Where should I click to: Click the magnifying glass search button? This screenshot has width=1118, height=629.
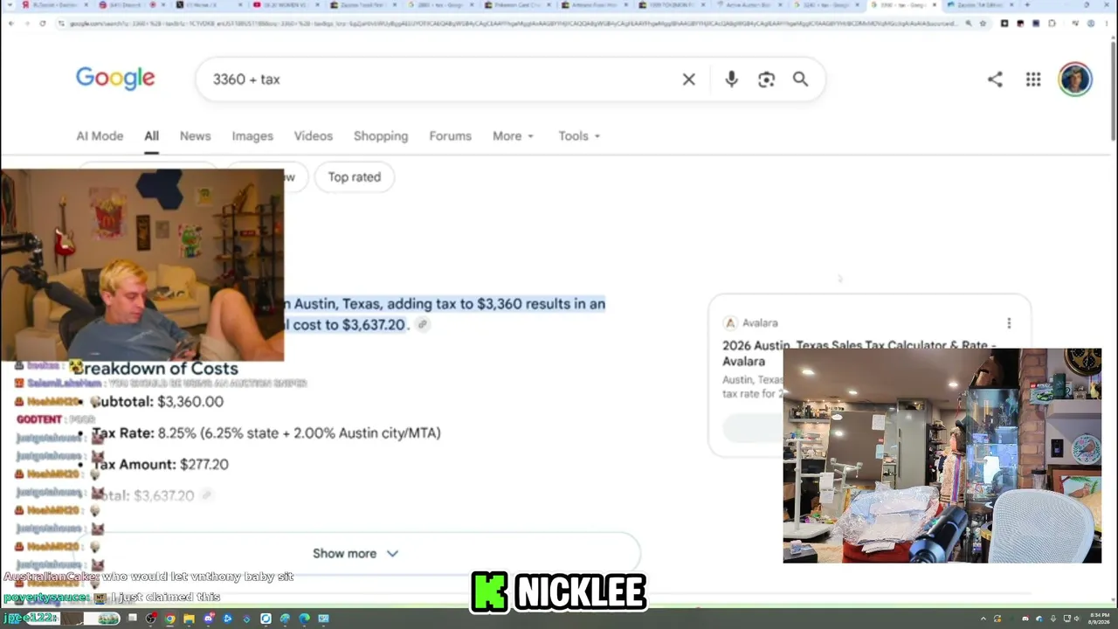pyautogui.click(x=800, y=79)
